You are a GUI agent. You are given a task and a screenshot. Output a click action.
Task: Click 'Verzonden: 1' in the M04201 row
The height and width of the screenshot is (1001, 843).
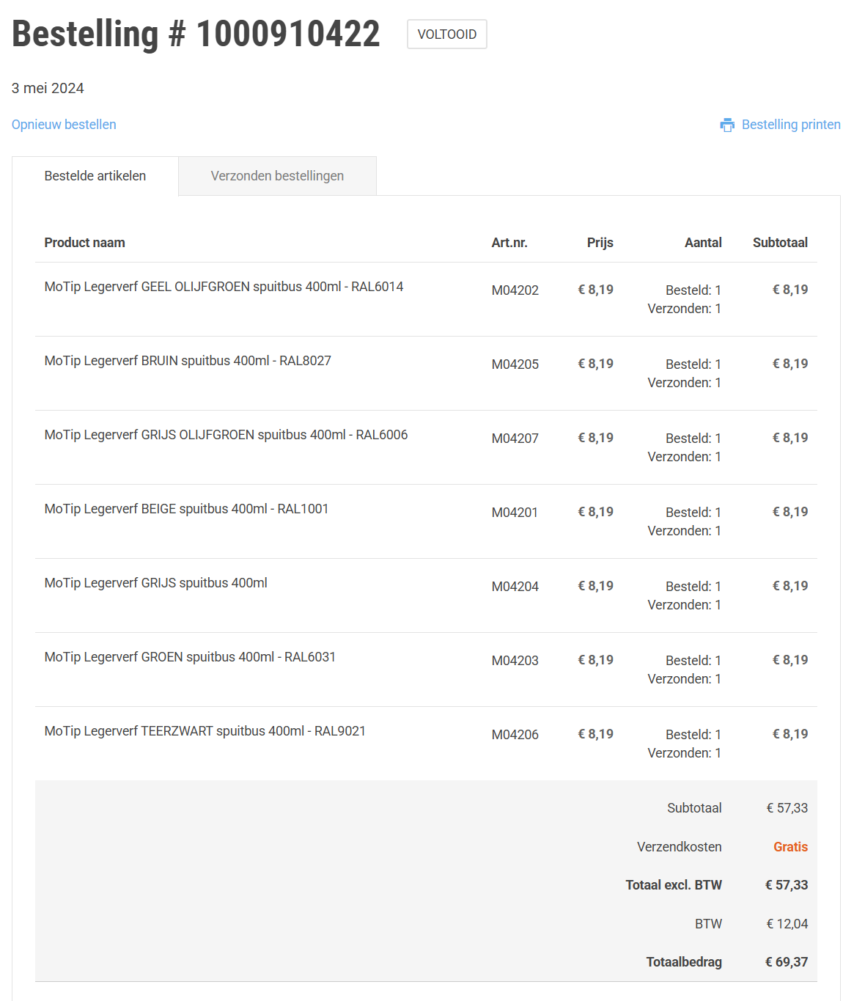(685, 531)
